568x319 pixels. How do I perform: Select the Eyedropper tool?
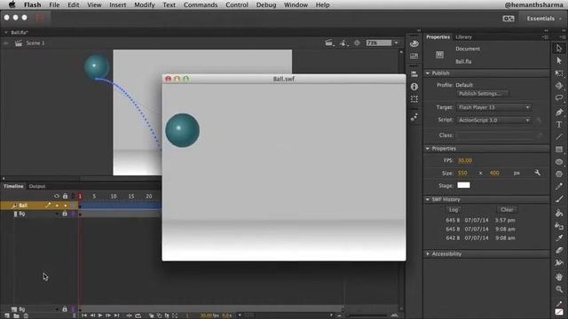(559, 238)
